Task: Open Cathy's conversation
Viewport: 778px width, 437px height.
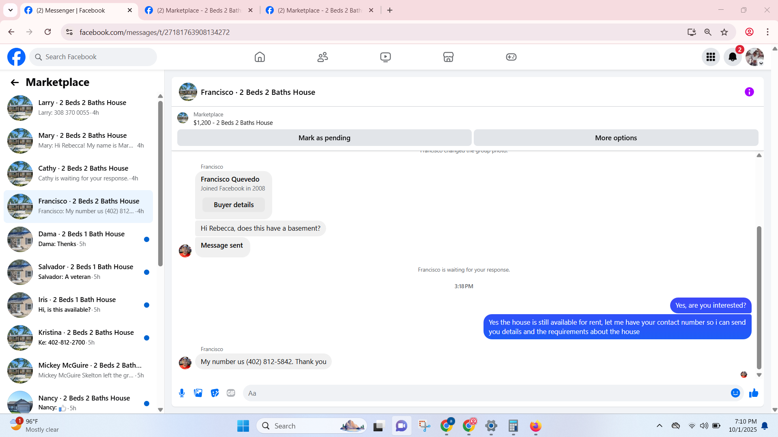Action: [78, 174]
